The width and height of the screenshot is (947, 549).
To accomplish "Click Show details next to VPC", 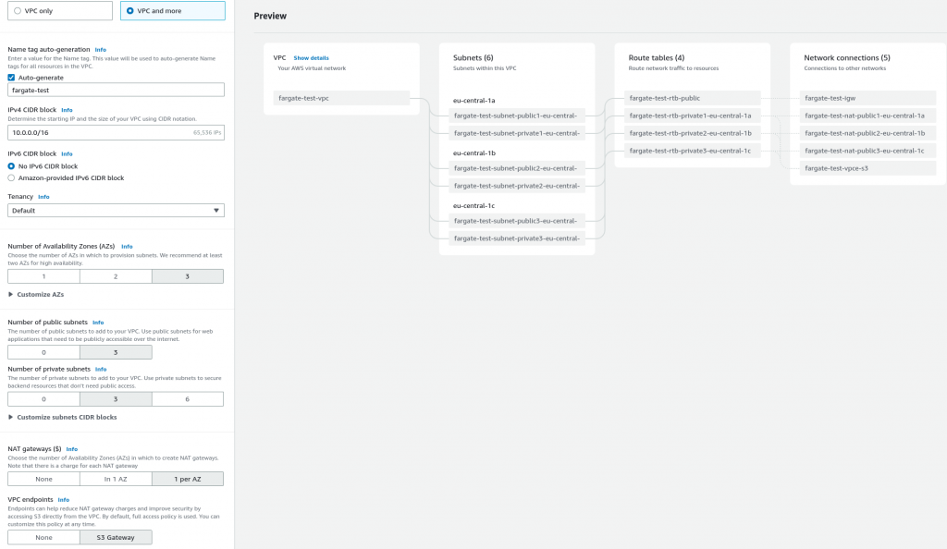I will [x=311, y=57].
